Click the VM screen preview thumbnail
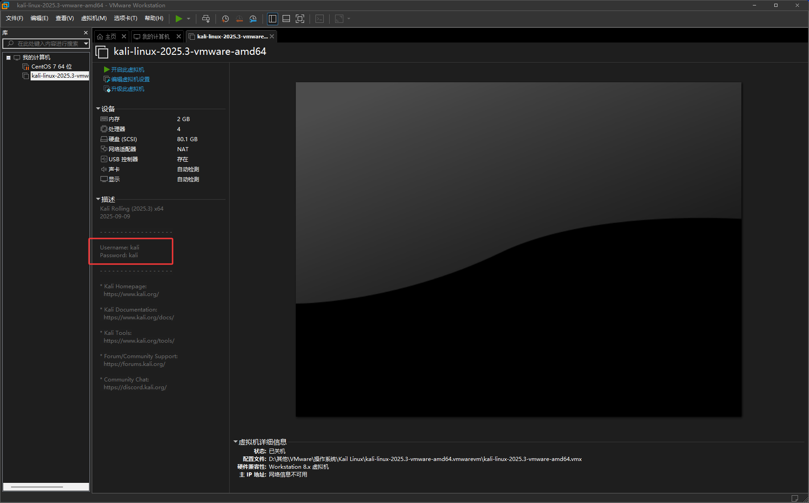 pos(519,249)
